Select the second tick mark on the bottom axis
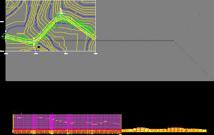This screenshot has width=214, height=135. [36, 53]
